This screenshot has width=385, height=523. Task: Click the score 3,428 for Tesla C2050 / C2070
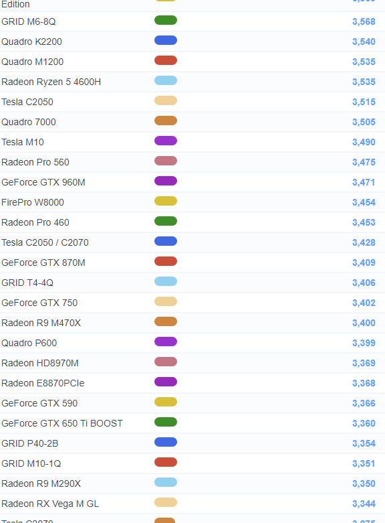[x=364, y=242]
